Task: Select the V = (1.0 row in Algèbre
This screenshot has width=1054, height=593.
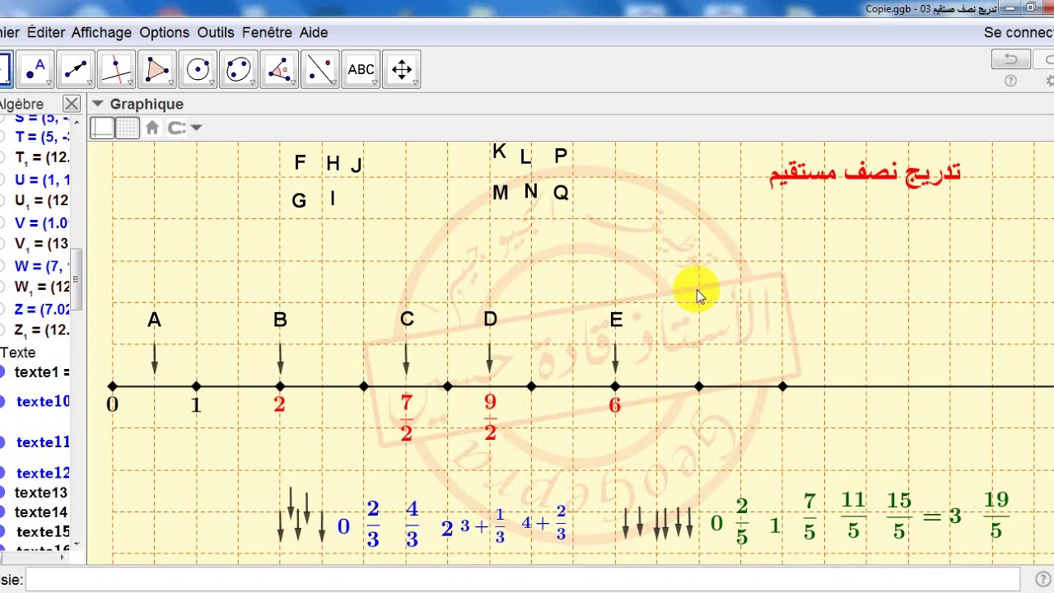Action: click(x=42, y=222)
